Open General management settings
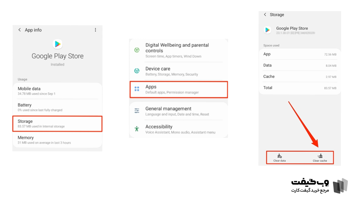Viewport: 357px width, 201px height. coord(178,111)
